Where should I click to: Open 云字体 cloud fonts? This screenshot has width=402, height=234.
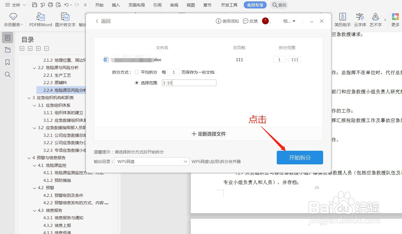point(360,20)
